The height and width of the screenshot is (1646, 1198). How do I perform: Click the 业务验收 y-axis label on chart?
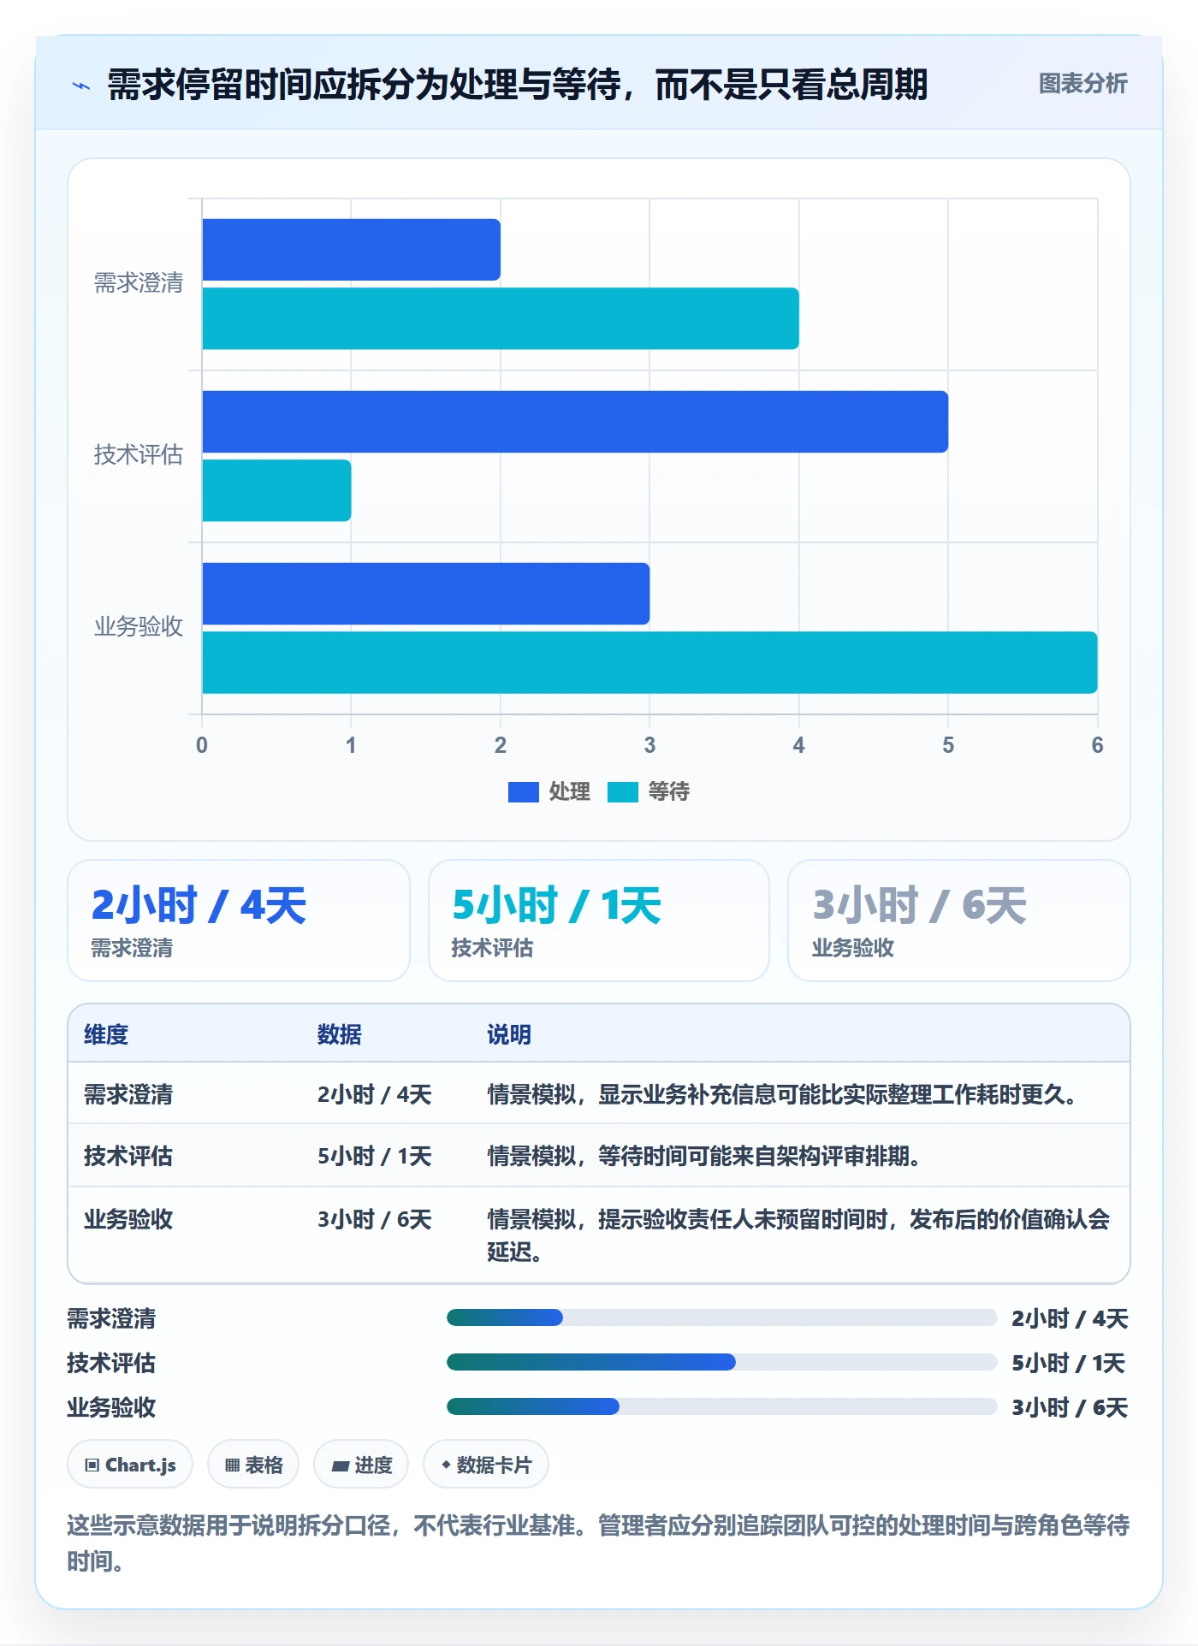139,627
